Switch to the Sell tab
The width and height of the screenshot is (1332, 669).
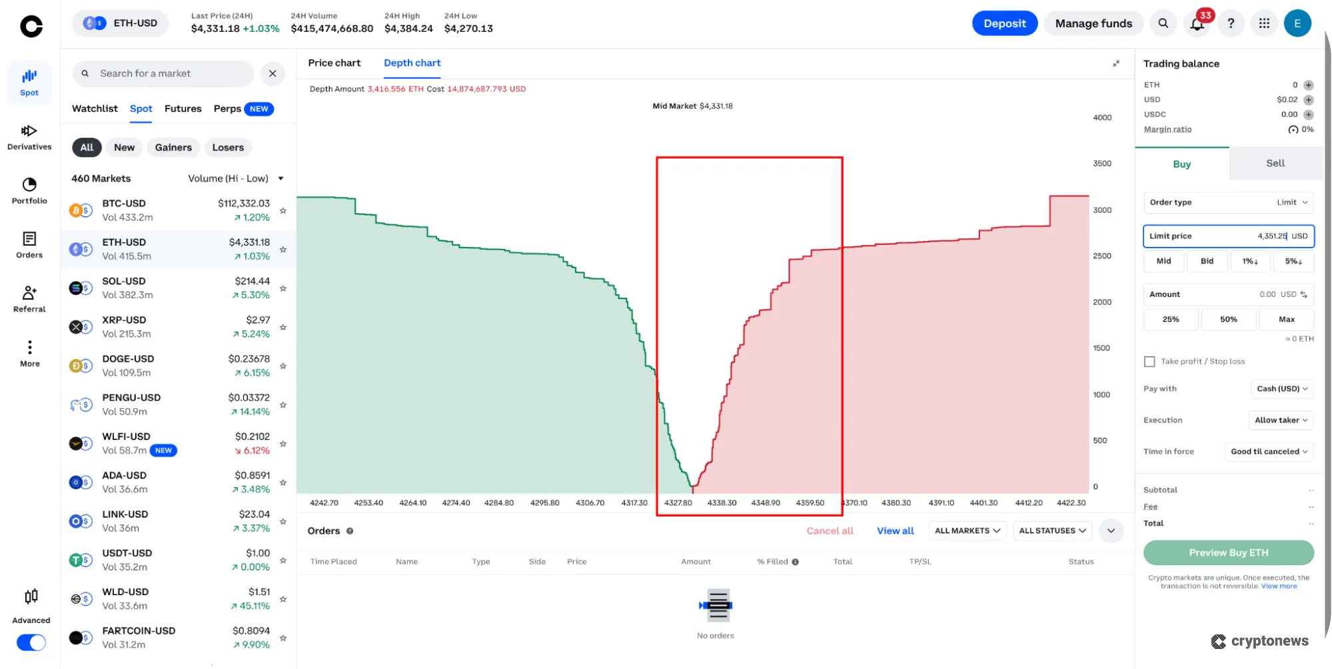1274,163
